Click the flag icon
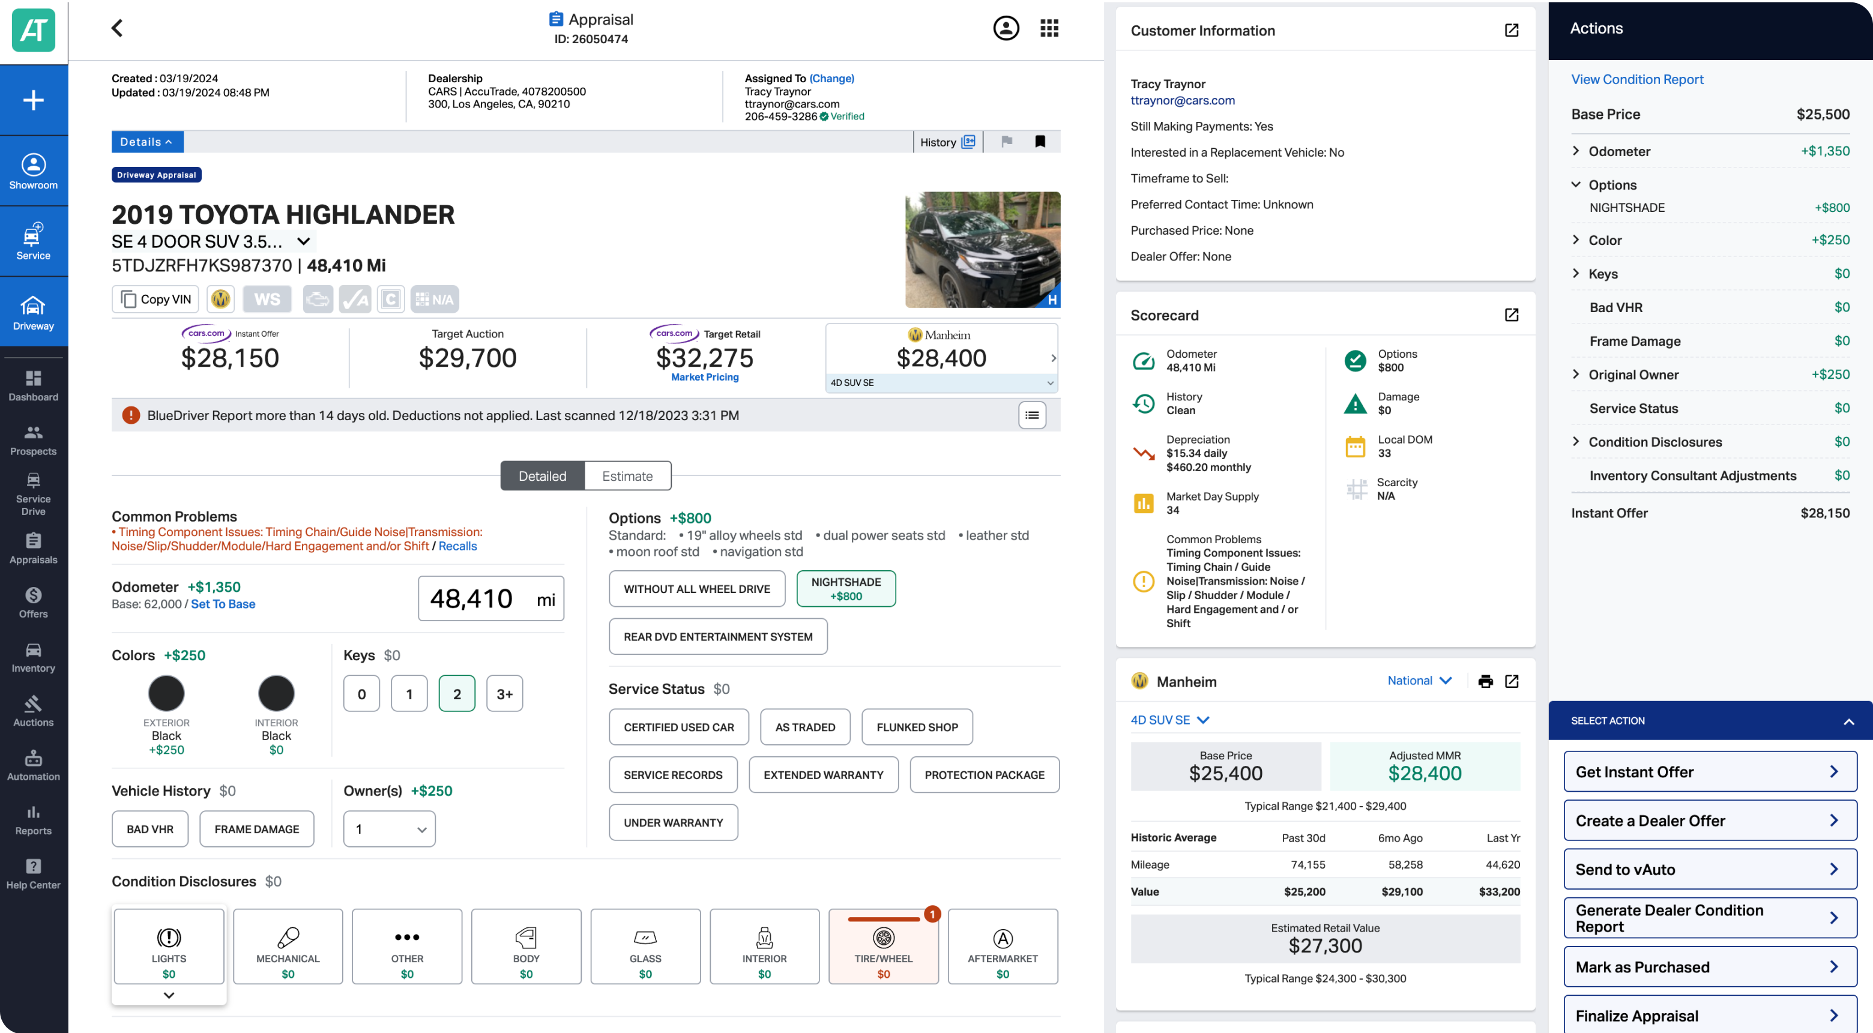 [x=1006, y=142]
